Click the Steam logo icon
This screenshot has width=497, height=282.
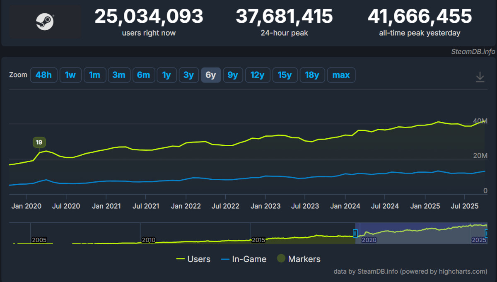click(x=45, y=22)
